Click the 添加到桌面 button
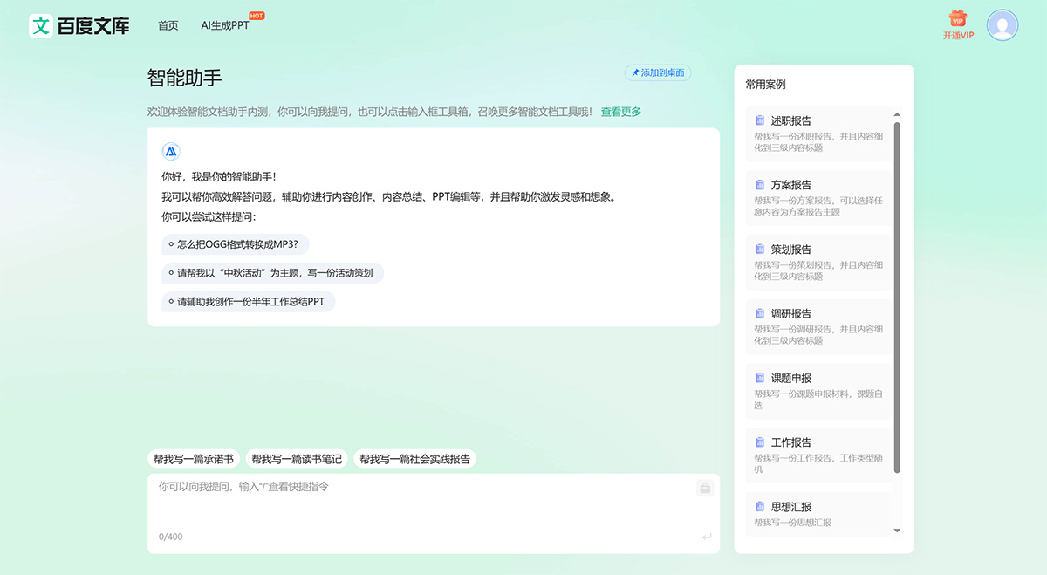1047x575 pixels. (x=657, y=72)
